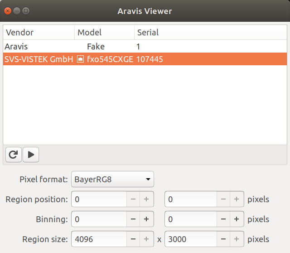Viewport: 290px width, 253px height.
Task: Focus the Region position Y input field
Action: pyautogui.click(x=191, y=199)
